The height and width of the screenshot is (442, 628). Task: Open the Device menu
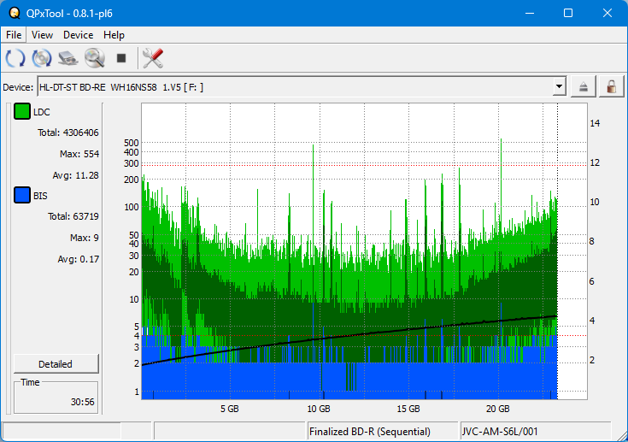tap(78, 35)
